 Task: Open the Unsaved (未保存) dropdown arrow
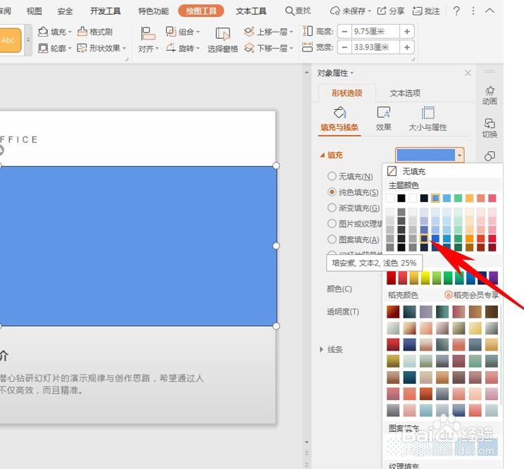369,11
